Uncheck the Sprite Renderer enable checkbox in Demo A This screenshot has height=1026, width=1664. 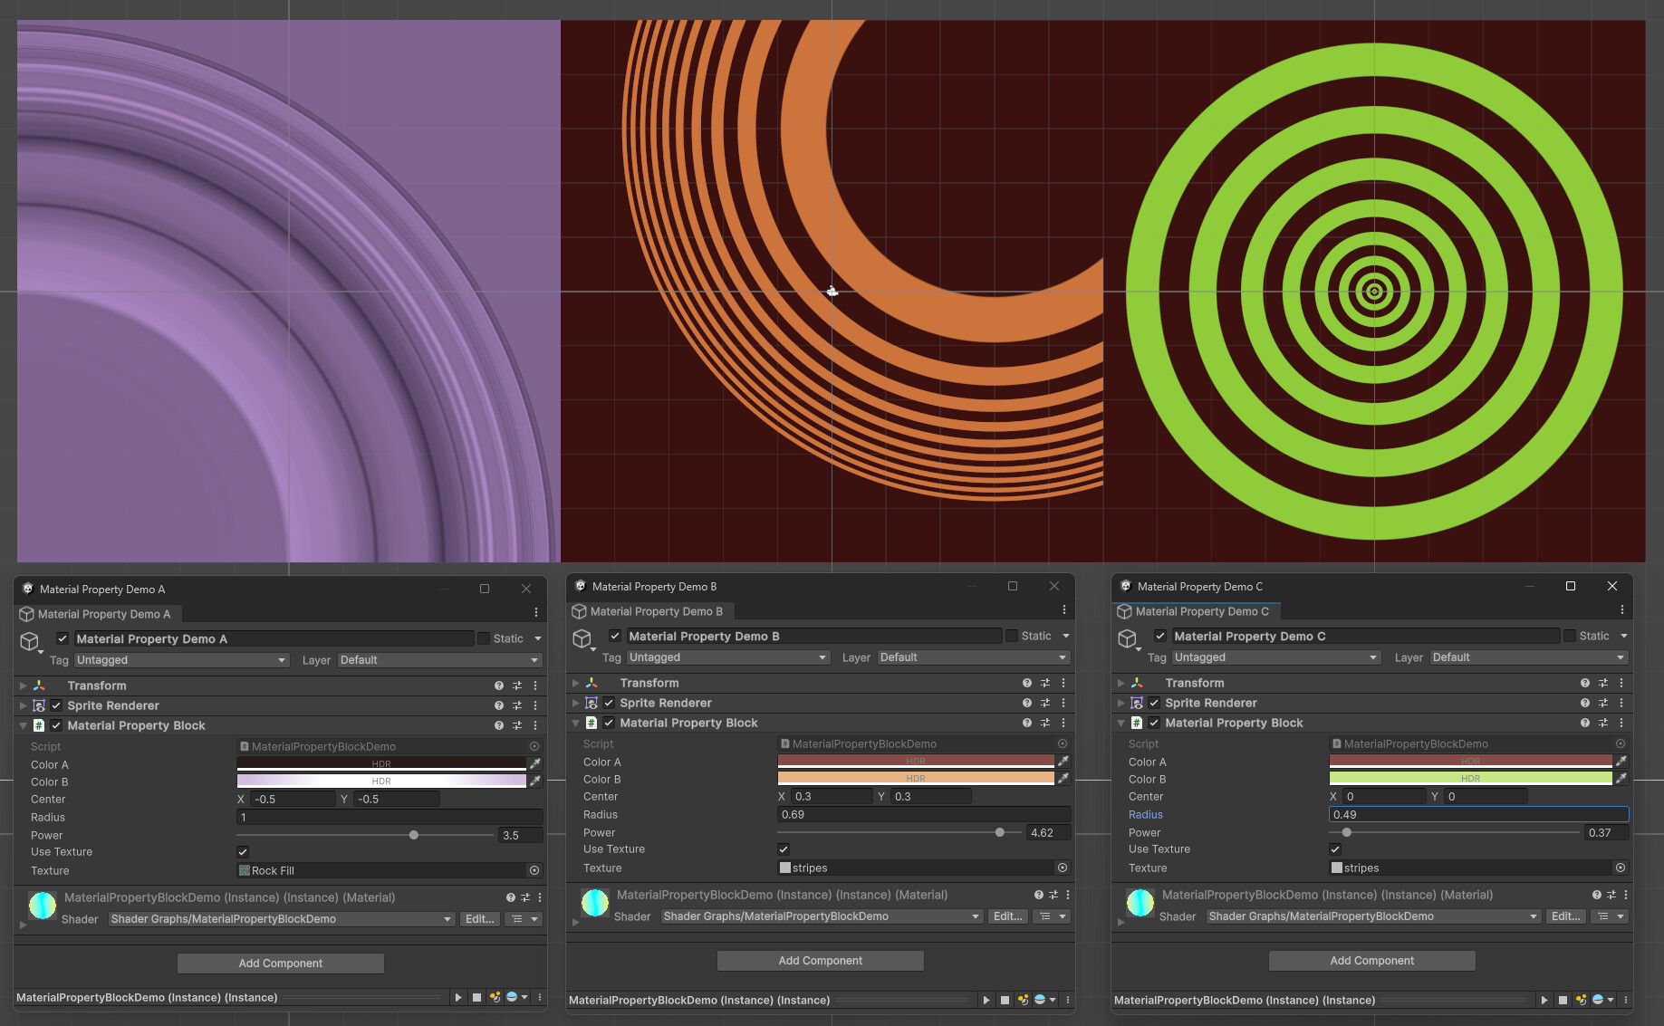(x=55, y=705)
